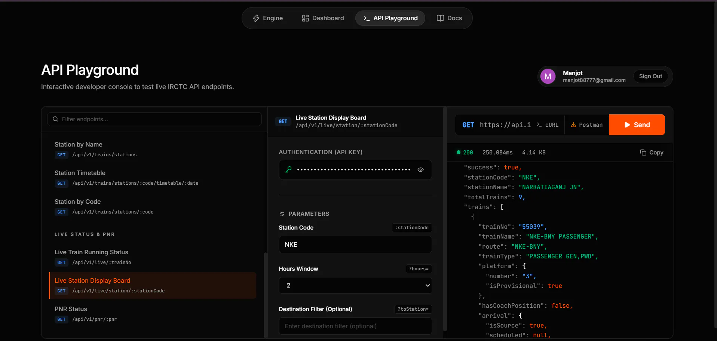Click the 200 status indicator
717x341 pixels.
pyautogui.click(x=465, y=153)
